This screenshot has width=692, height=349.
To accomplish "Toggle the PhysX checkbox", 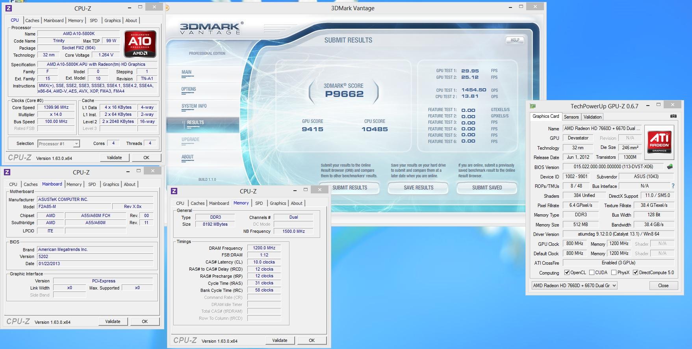I will [614, 272].
